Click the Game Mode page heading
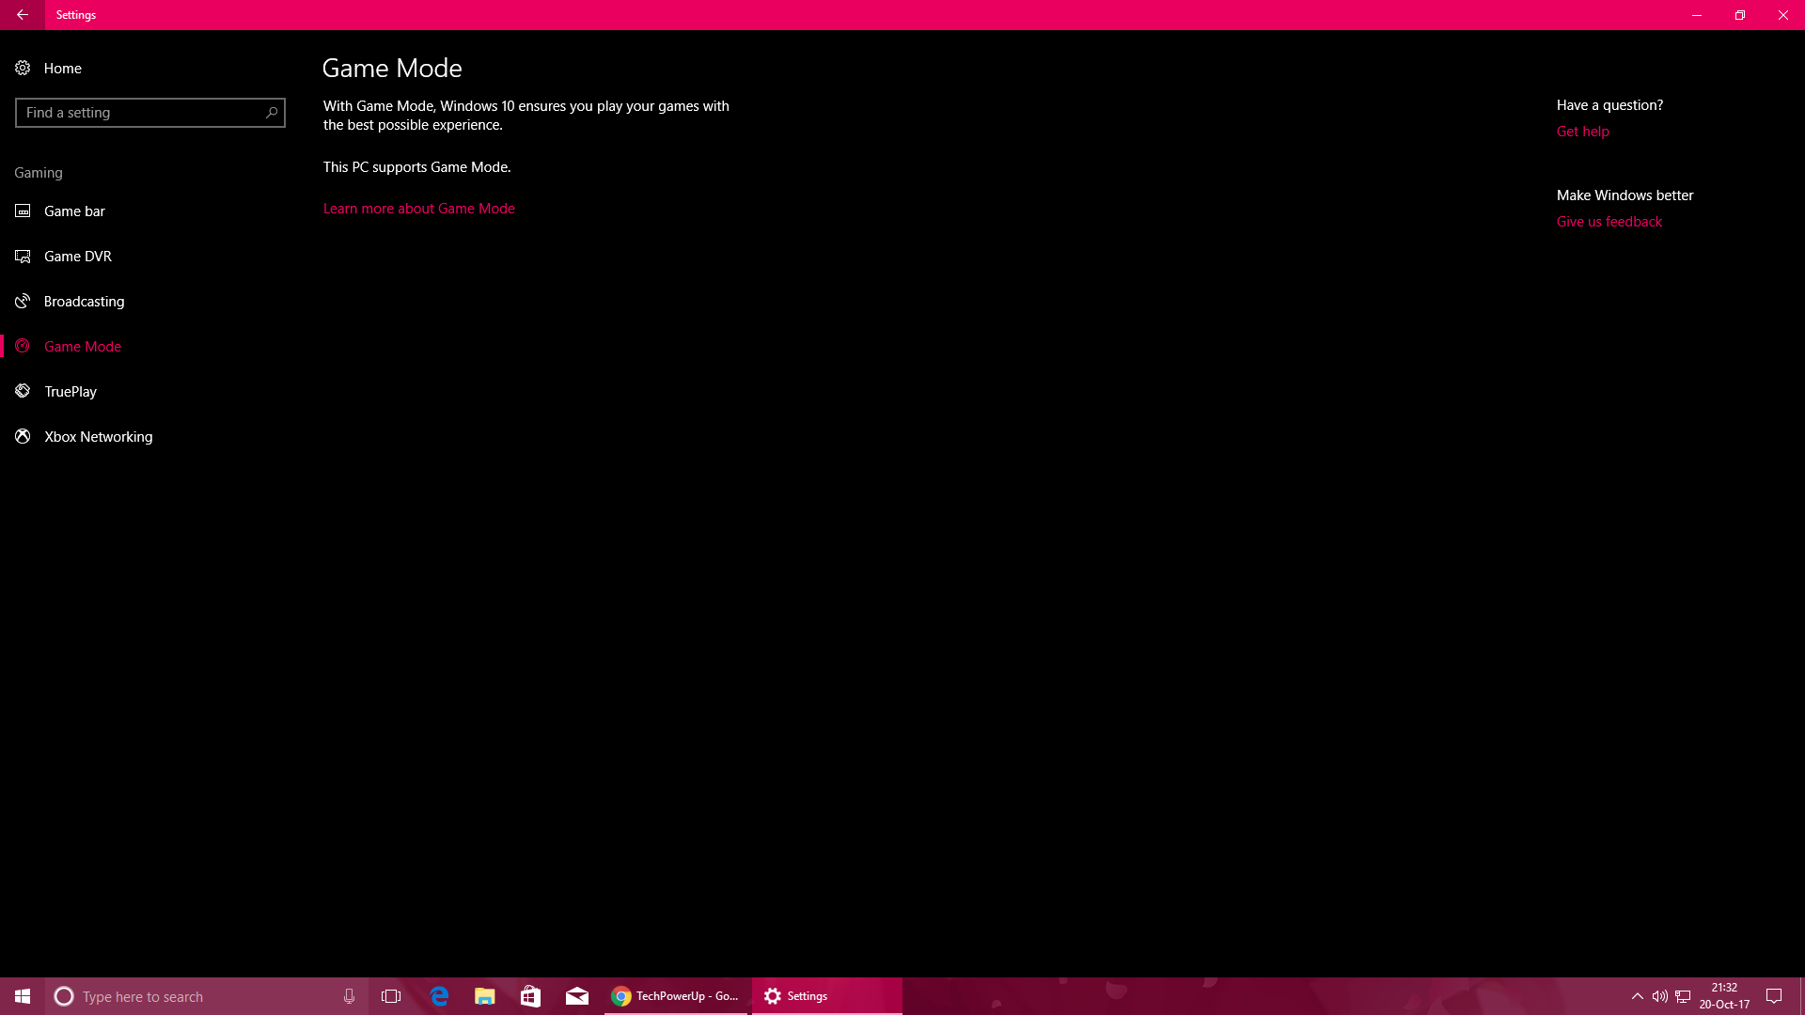The height and width of the screenshot is (1015, 1805). tap(392, 68)
